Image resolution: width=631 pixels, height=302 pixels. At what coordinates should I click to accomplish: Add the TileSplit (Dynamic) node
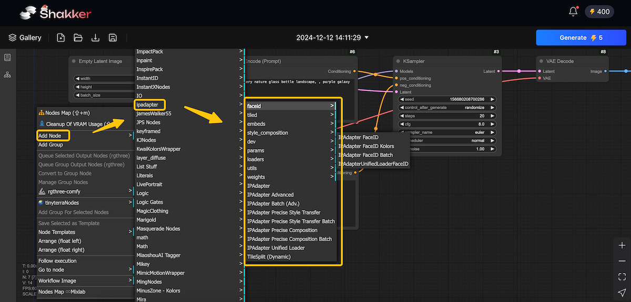pyautogui.click(x=291, y=257)
